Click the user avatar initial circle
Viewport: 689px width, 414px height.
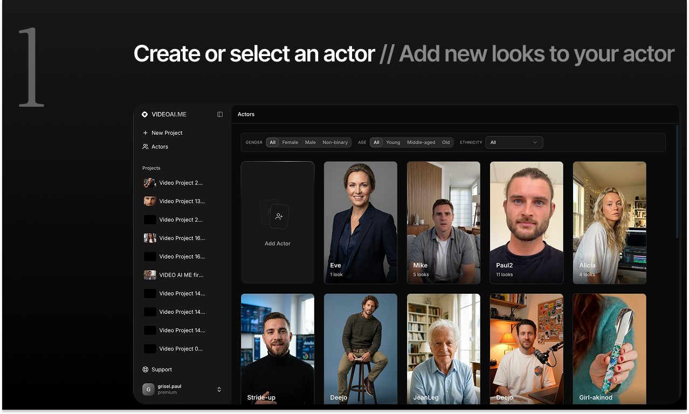[148, 389]
